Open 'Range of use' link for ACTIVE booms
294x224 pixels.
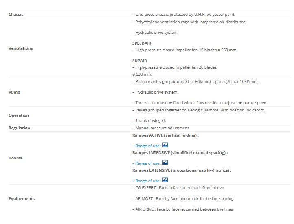pos(147,146)
